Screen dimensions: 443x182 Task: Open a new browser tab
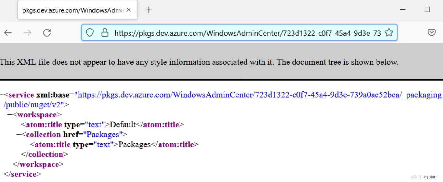pos(149,10)
